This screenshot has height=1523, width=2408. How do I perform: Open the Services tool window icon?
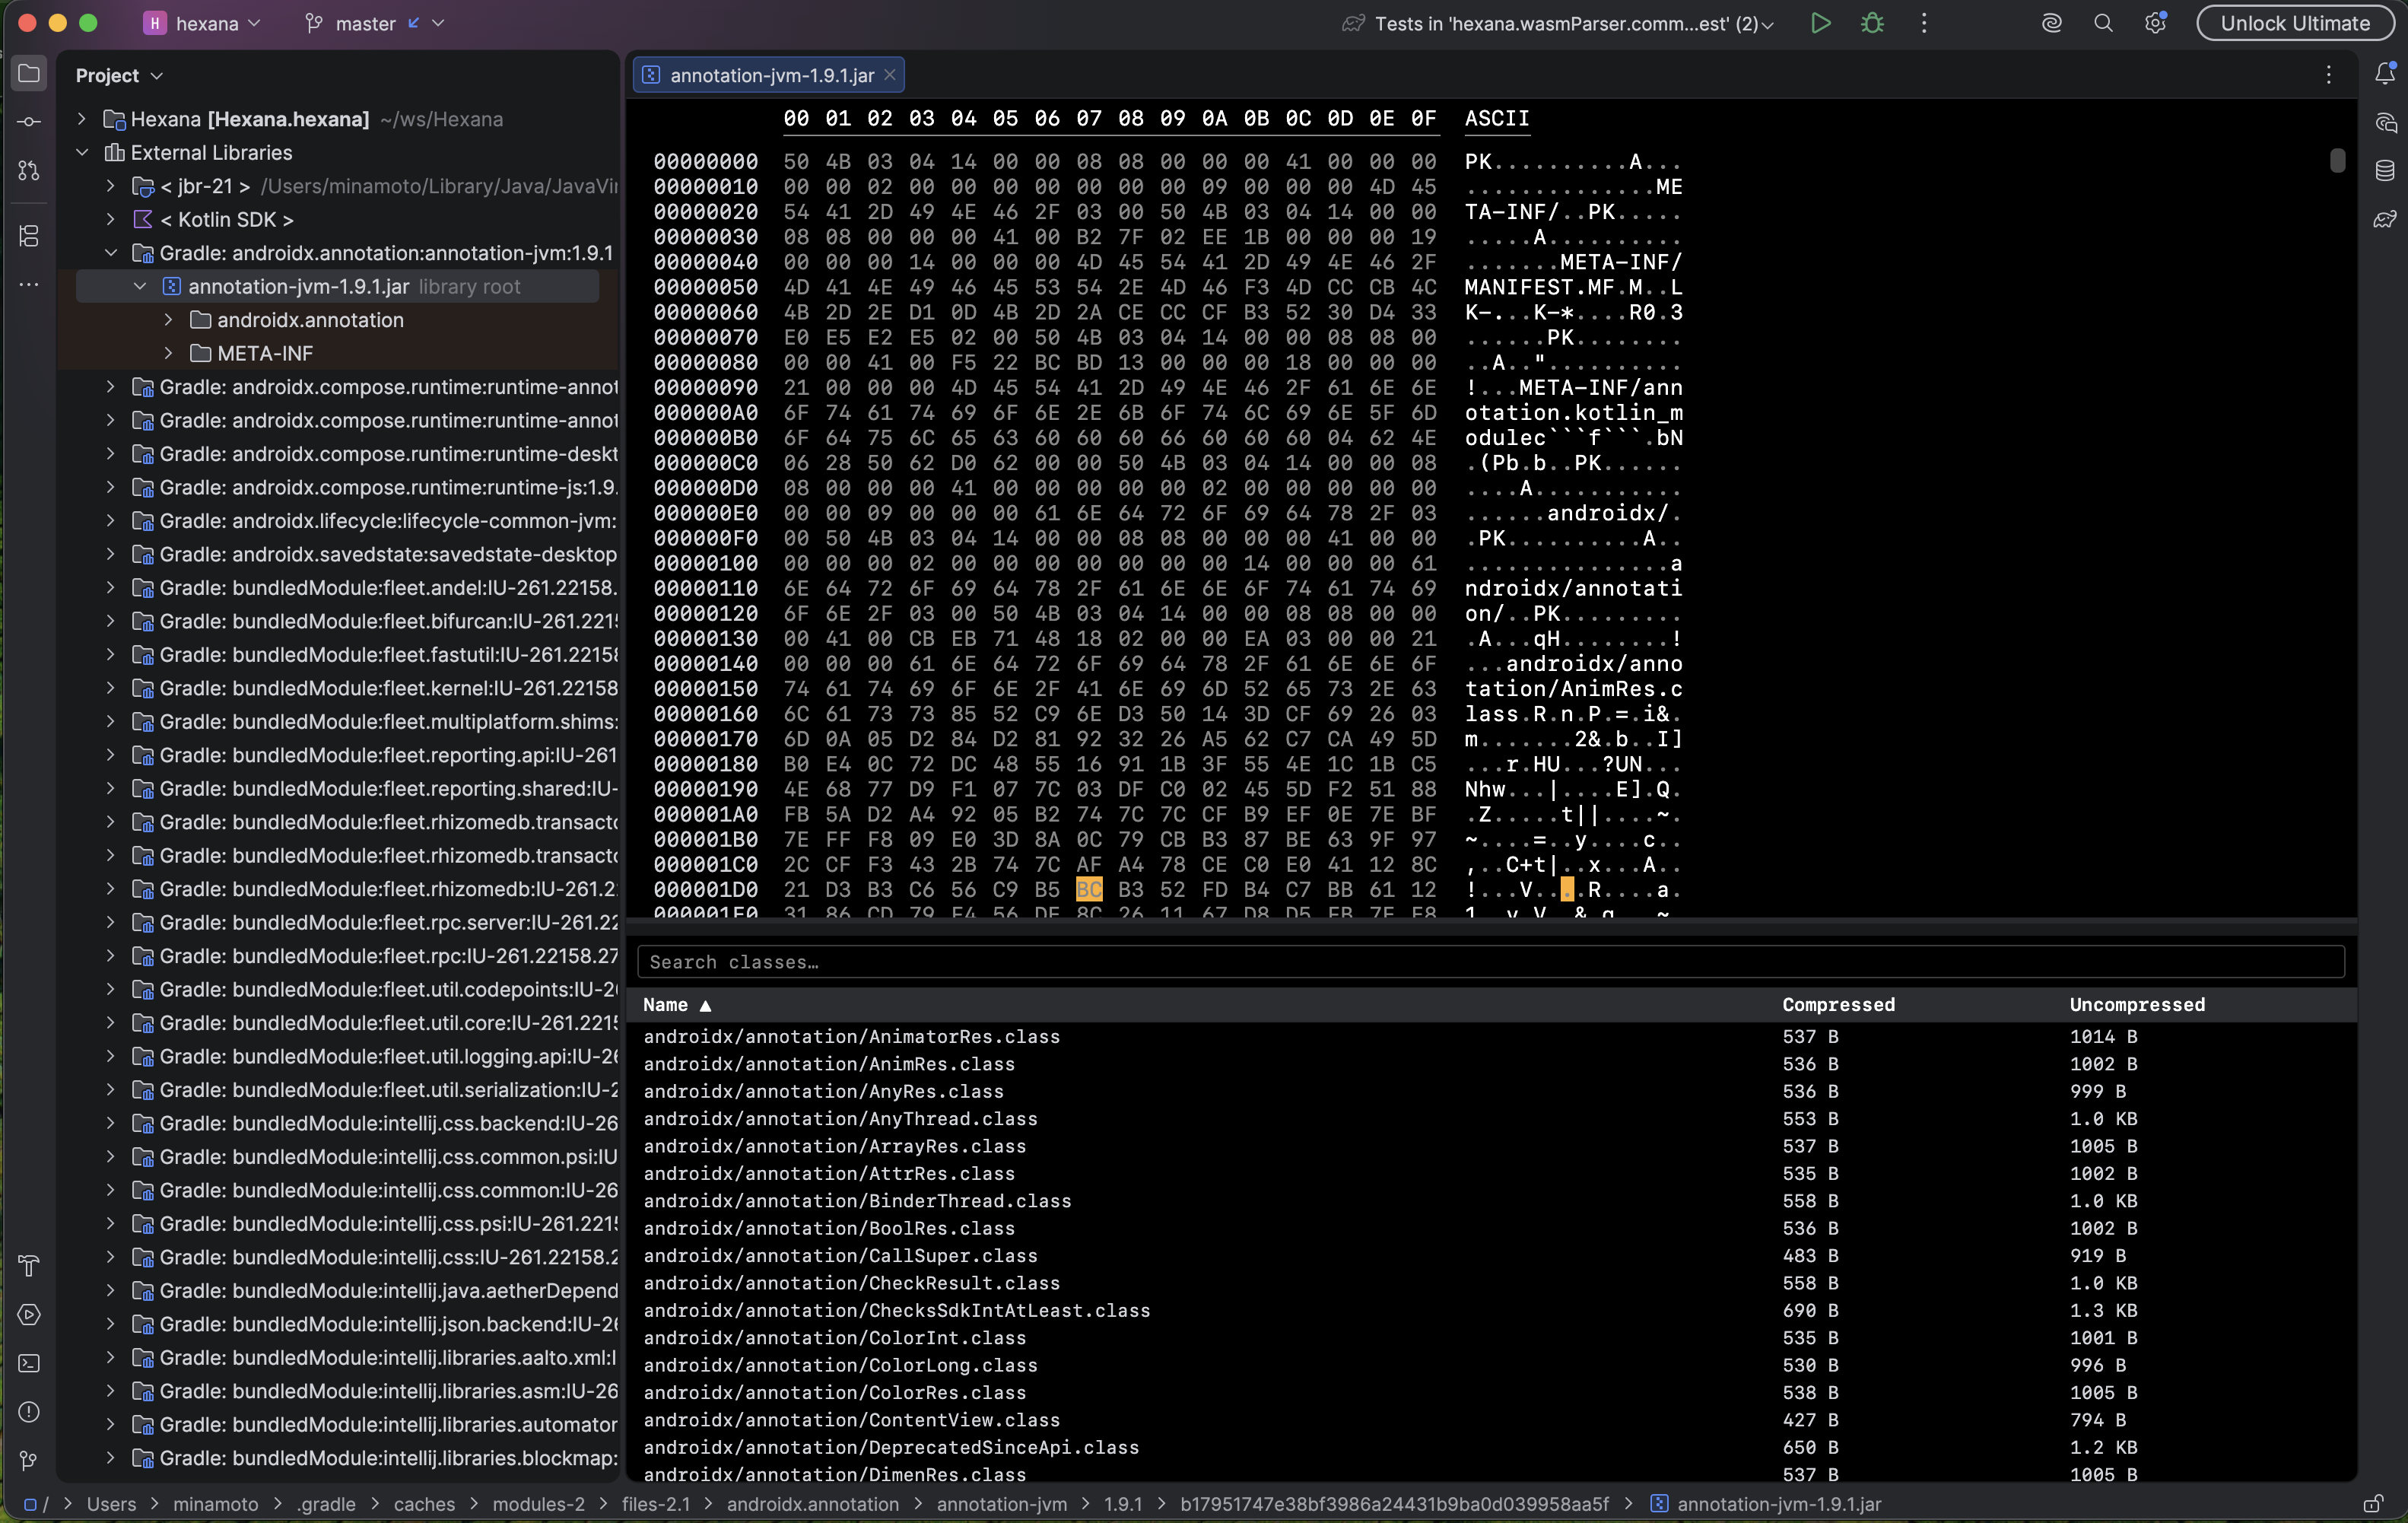(x=29, y=1315)
